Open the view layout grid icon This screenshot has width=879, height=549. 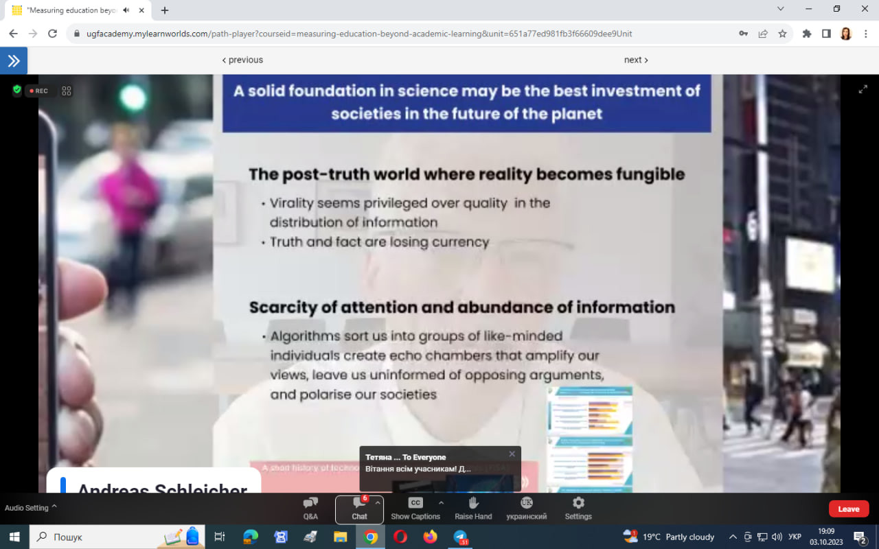[67, 91]
